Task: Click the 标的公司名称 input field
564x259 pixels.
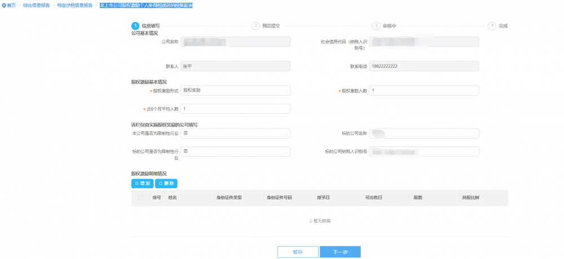Action: coord(424,133)
